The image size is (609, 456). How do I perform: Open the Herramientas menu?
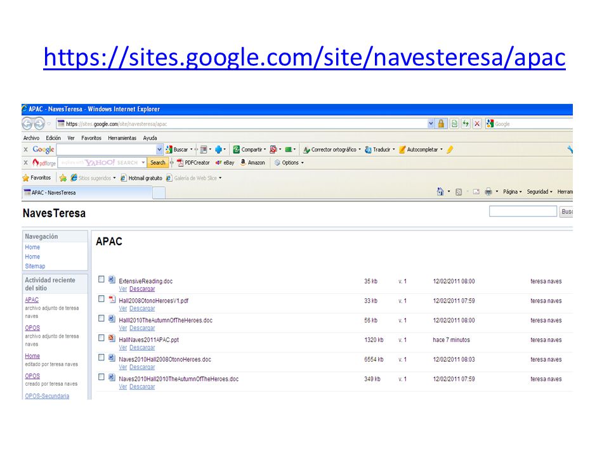pos(122,138)
